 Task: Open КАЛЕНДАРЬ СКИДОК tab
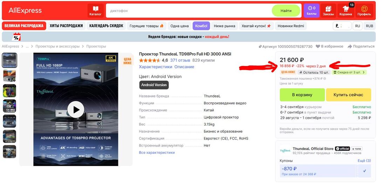[106, 26]
